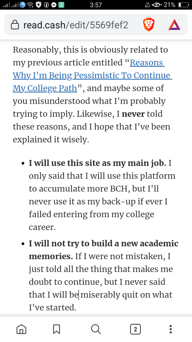This screenshot has width=192, height=342.
Task: Click the read.cash/edit URL address field
Action: [76, 25]
